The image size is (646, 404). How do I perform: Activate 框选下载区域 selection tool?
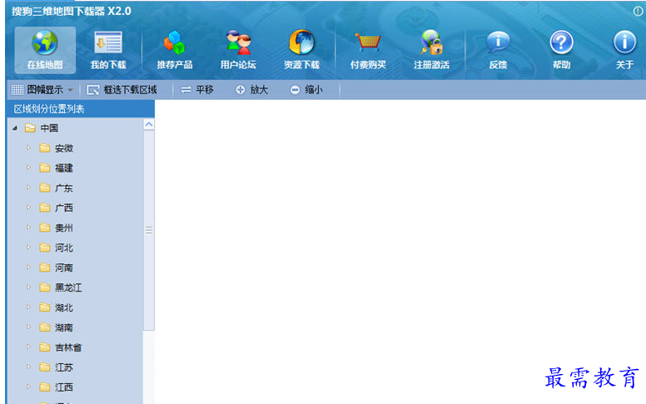pos(122,89)
